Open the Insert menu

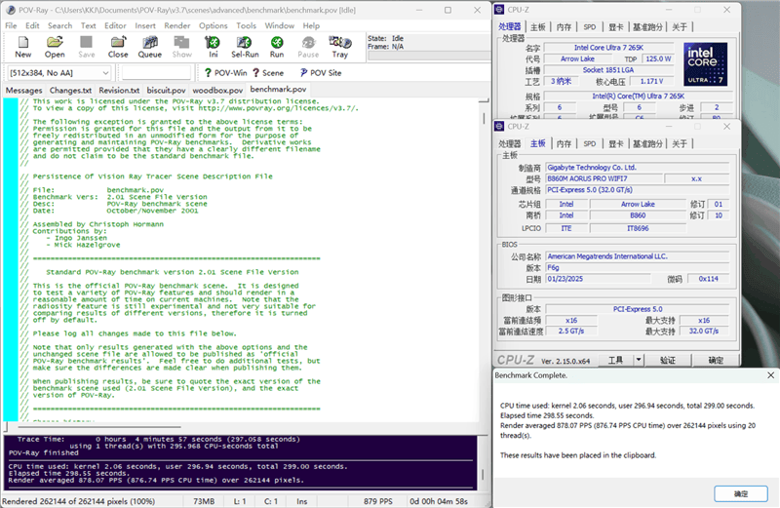point(145,25)
